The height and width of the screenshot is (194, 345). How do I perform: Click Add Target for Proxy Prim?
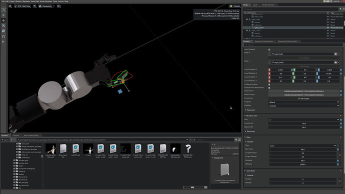click(x=304, y=98)
